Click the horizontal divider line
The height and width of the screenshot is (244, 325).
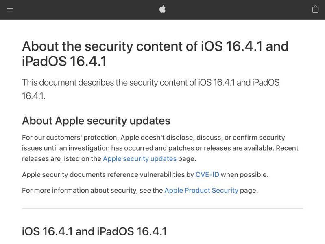click(x=162, y=208)
